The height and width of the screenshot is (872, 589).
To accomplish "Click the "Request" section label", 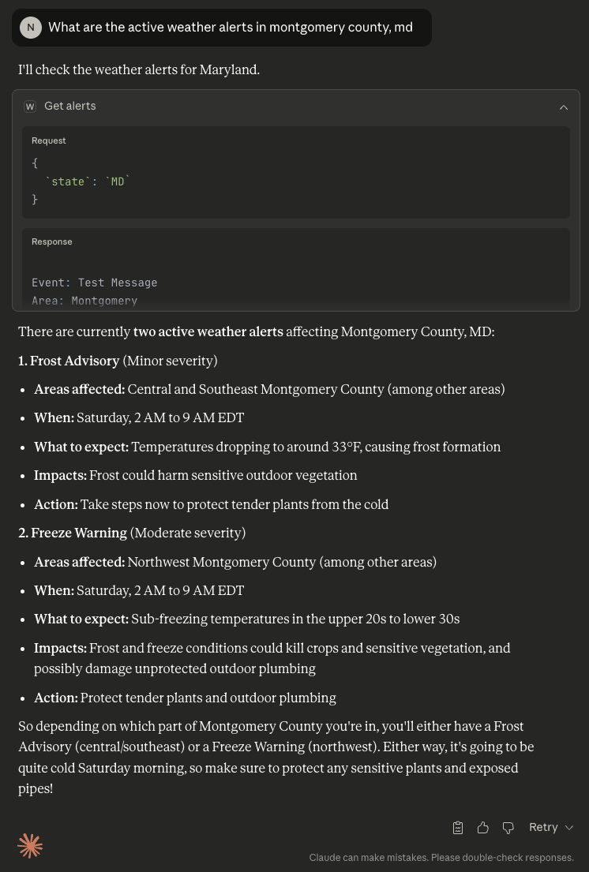I will click(49, 140).
